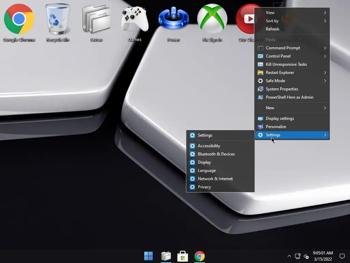Open the notification center icon

342,256
